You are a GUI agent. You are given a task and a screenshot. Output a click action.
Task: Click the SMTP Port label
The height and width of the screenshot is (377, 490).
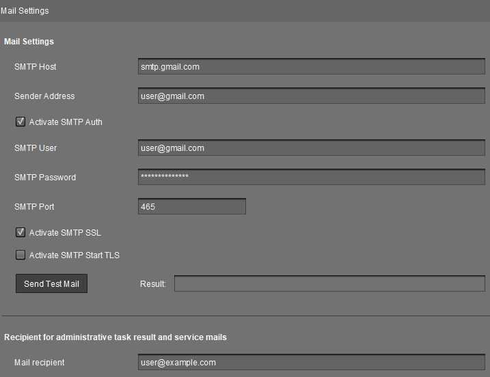(34, 206)
